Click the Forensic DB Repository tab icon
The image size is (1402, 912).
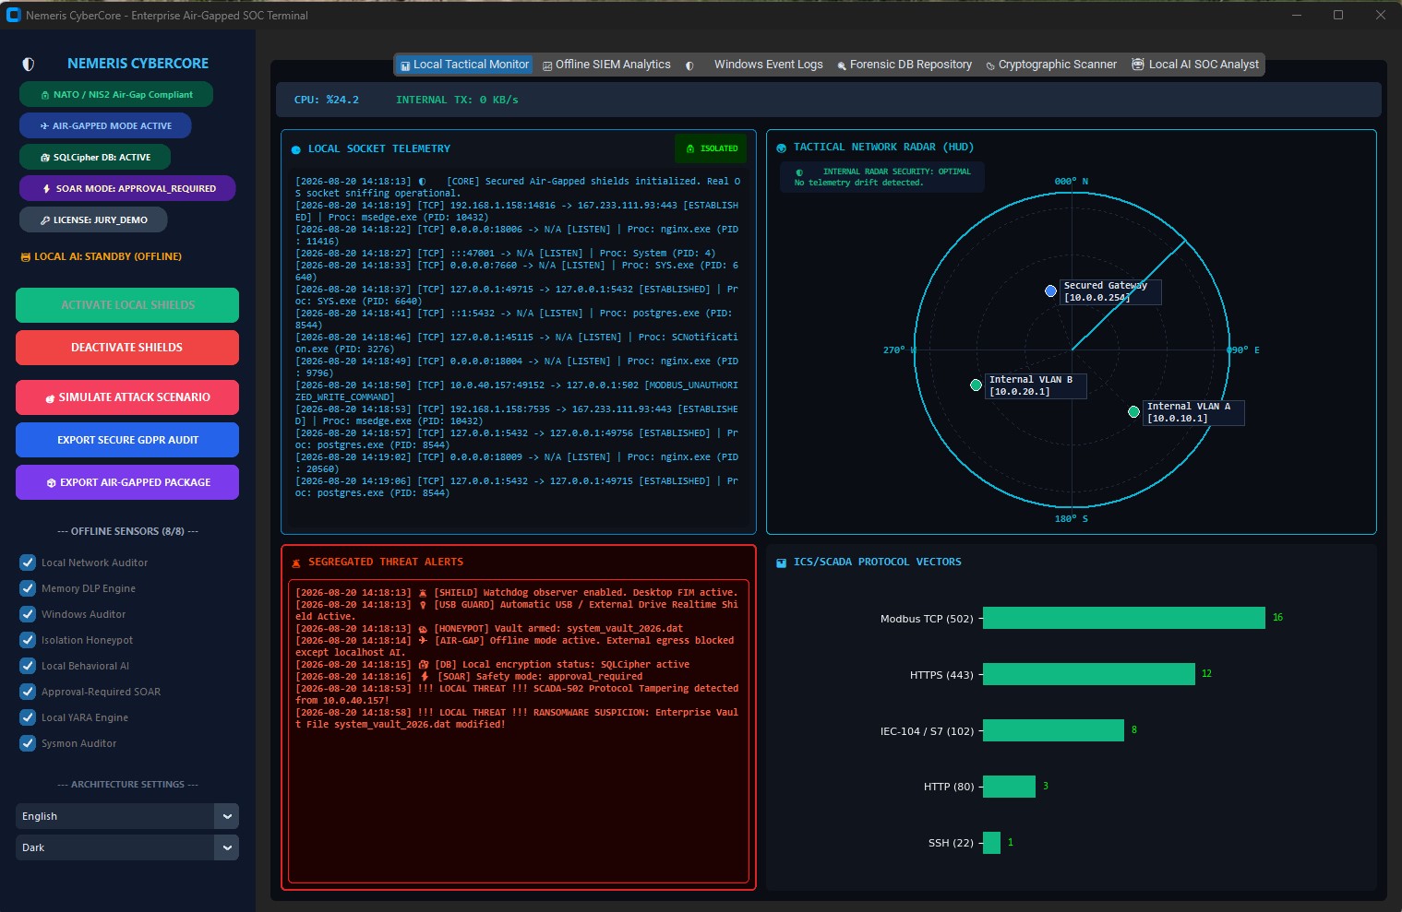[x=842, y=65]
